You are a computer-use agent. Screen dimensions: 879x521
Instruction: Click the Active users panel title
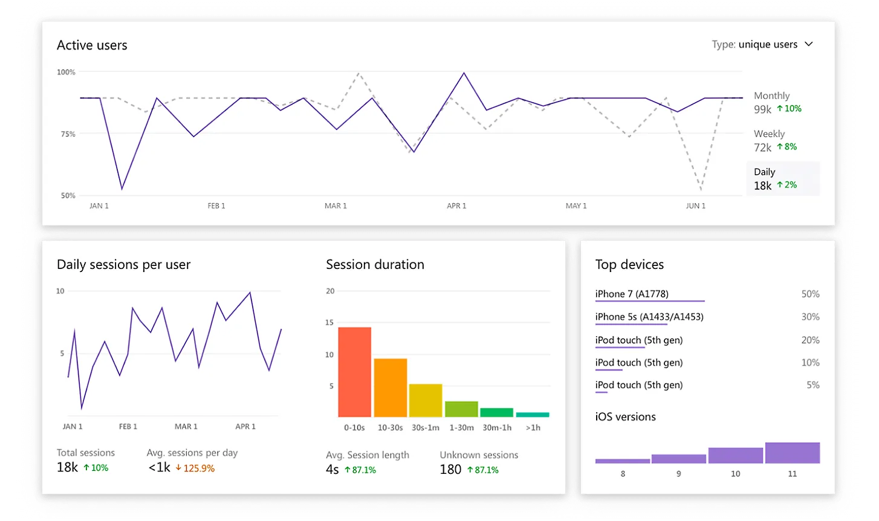click(x=92, y=45)
